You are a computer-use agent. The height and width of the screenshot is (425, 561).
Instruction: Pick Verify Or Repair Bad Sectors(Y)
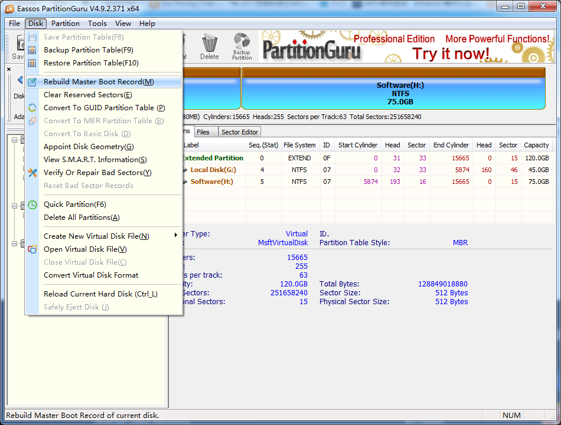click(x=97, y=173)
